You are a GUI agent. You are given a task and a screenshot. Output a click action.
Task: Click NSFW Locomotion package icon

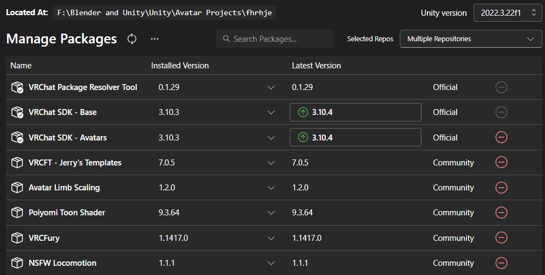click(x=17, y=263)
